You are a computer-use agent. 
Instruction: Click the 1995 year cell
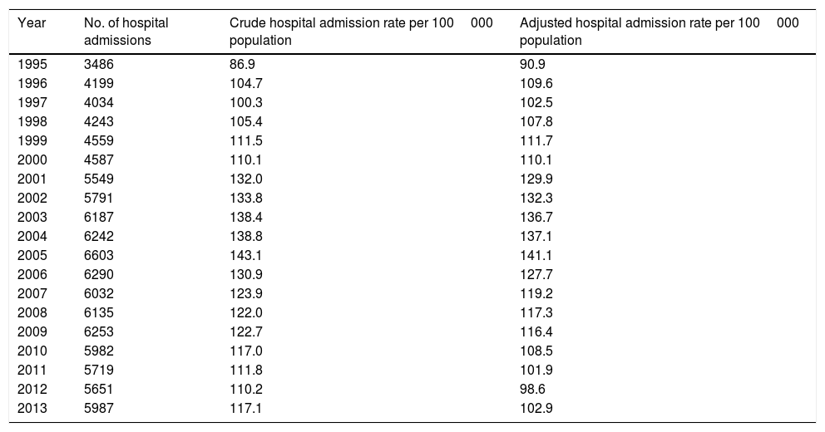point(32,65)
